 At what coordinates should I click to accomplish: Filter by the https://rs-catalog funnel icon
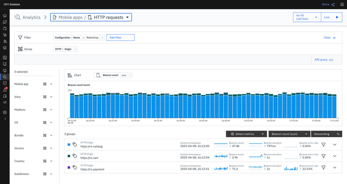323,144
